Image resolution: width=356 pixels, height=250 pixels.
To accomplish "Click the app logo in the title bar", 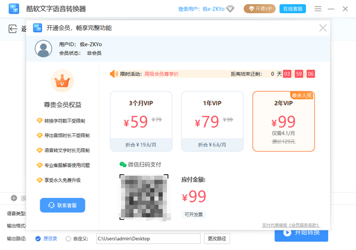I will click(14, 9).
